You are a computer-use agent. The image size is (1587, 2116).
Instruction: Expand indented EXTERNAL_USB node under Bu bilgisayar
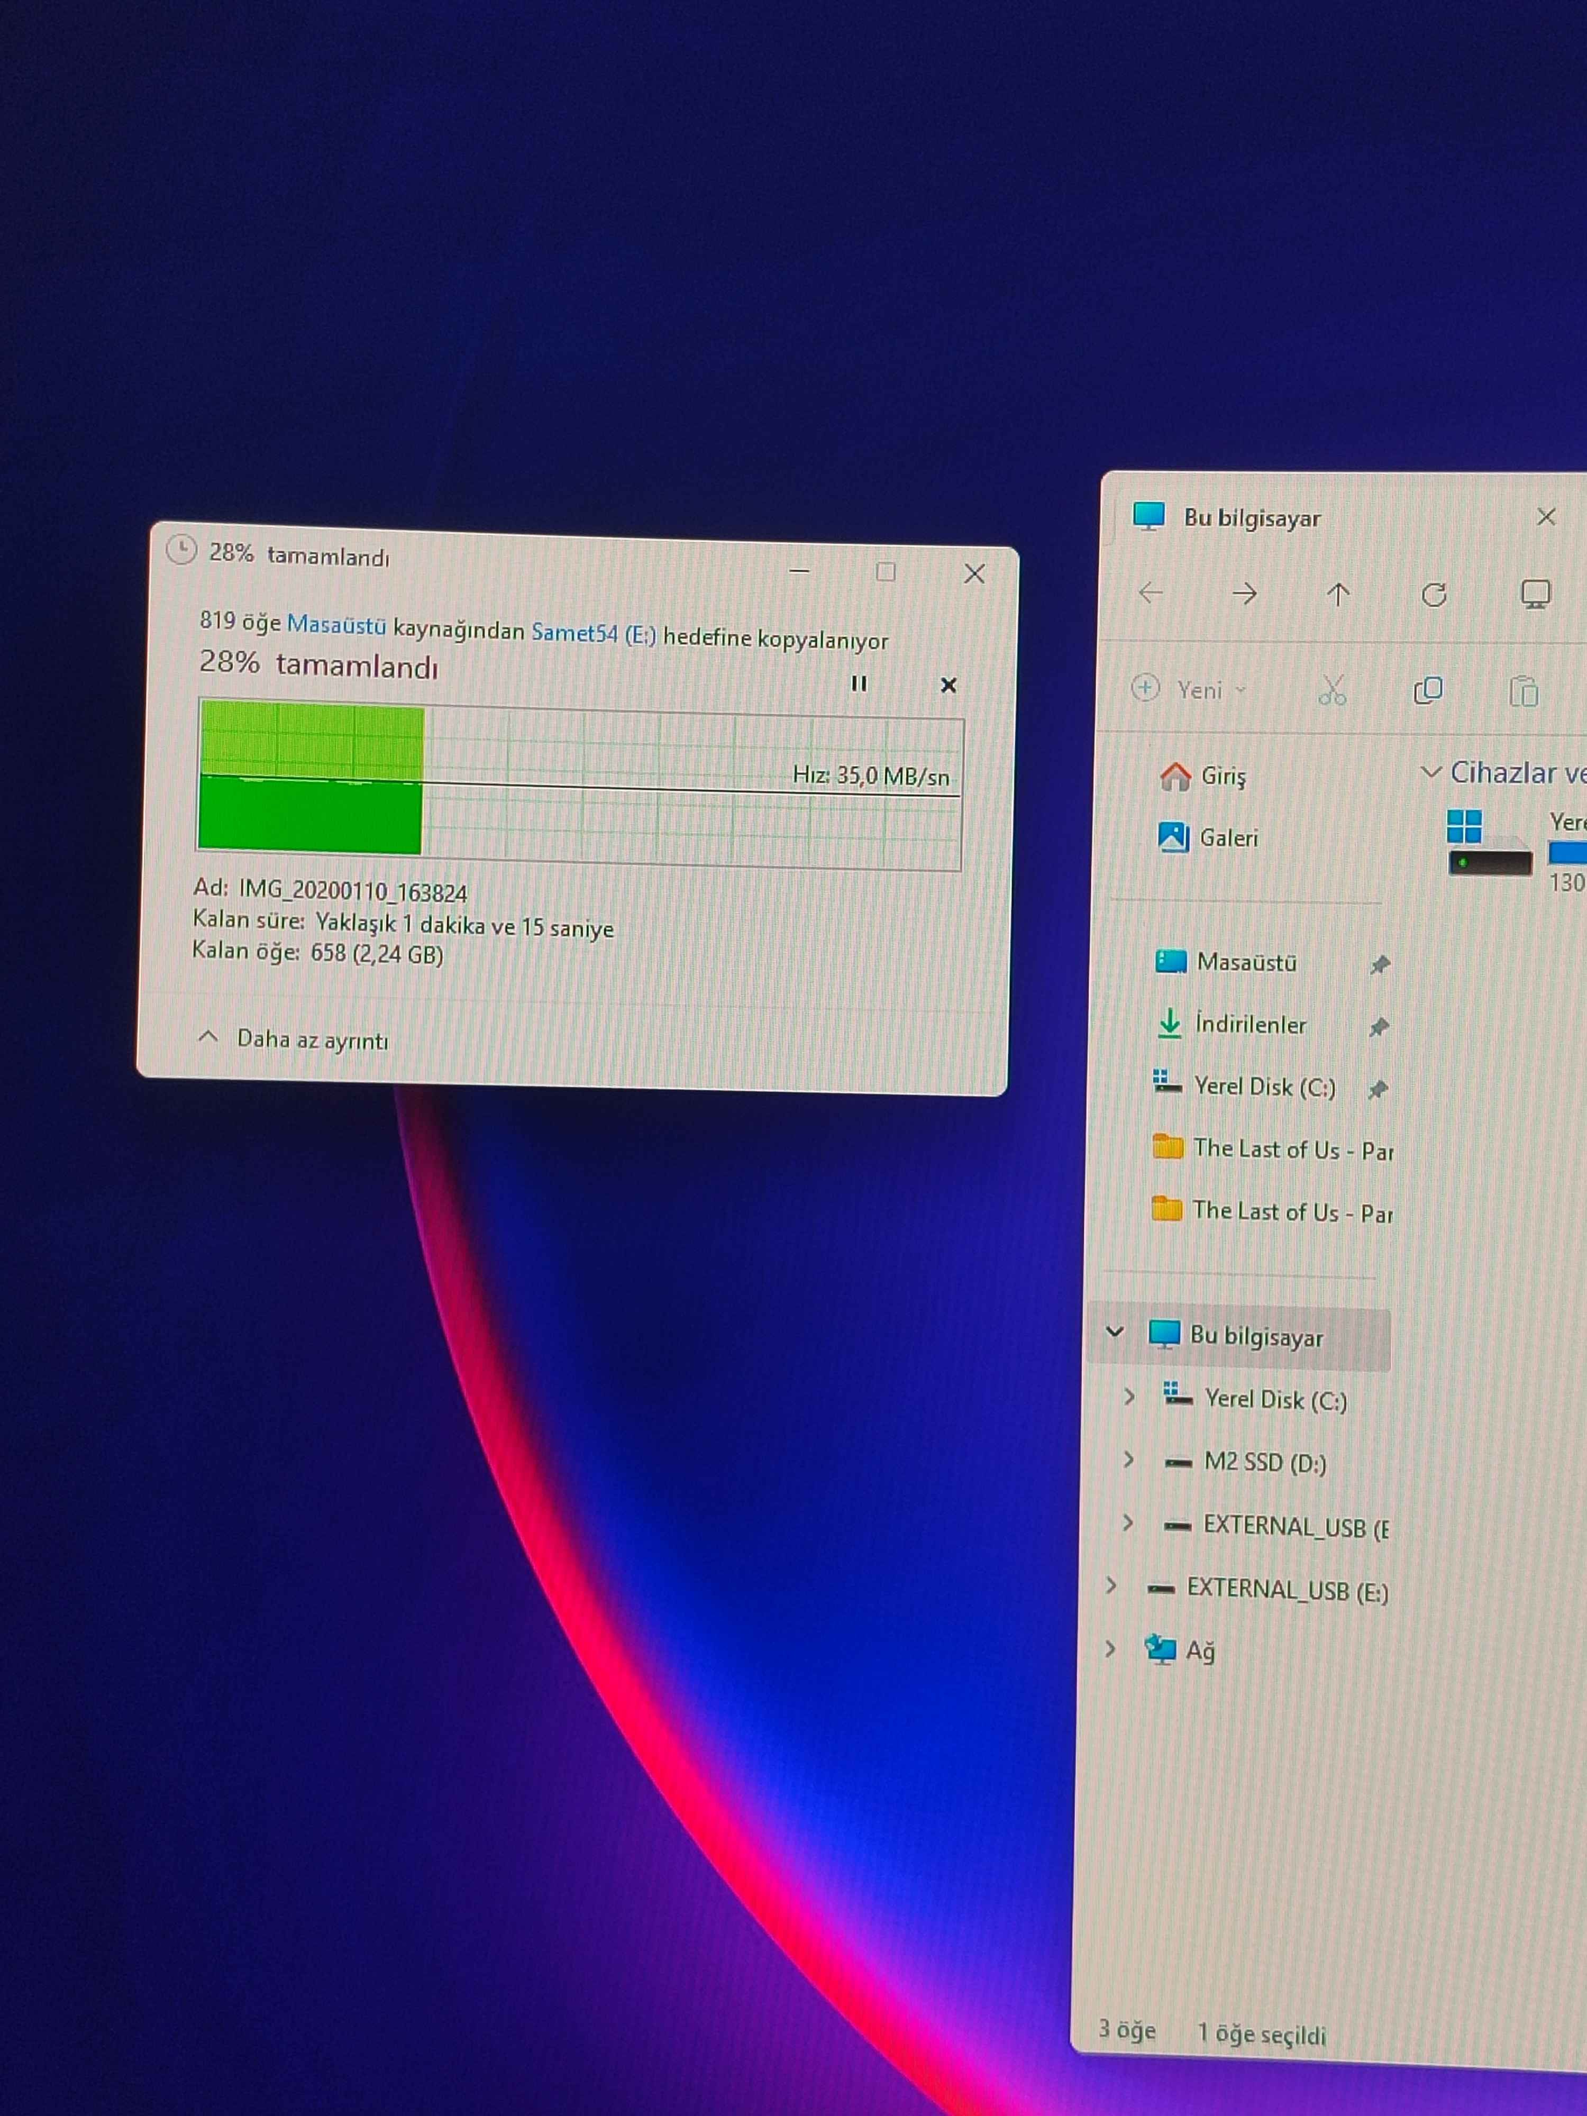tap(1127, 1522)
